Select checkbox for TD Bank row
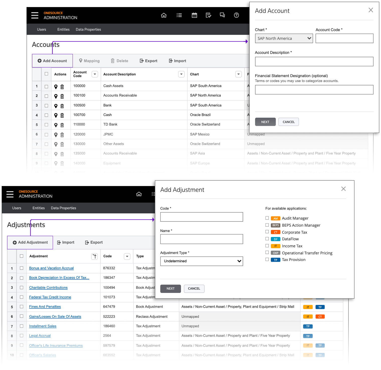The height and width of the screenshot is (370, 381). click(46, 125)
